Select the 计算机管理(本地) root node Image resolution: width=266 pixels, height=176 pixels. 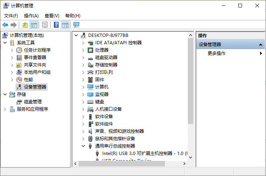tap(27, 35)
